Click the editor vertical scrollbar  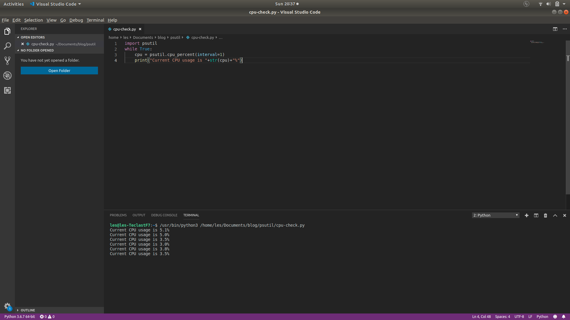[568, 118]
